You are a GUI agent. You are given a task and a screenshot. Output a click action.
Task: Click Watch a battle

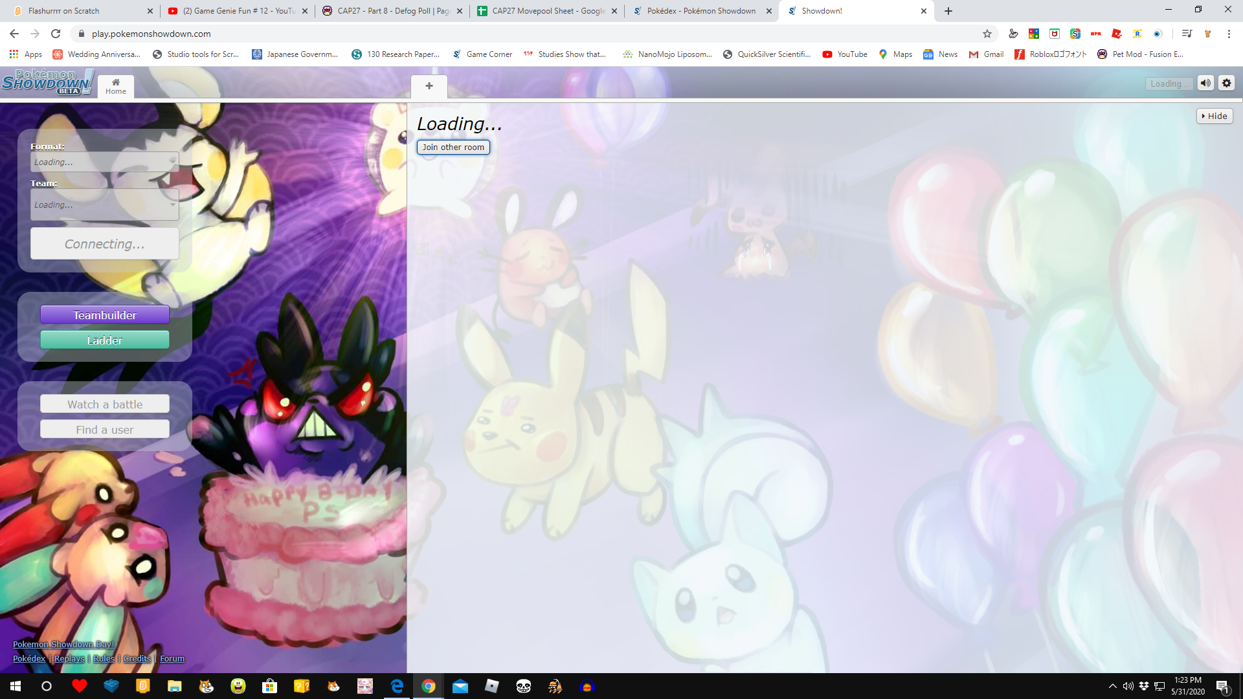pos(105,405)
